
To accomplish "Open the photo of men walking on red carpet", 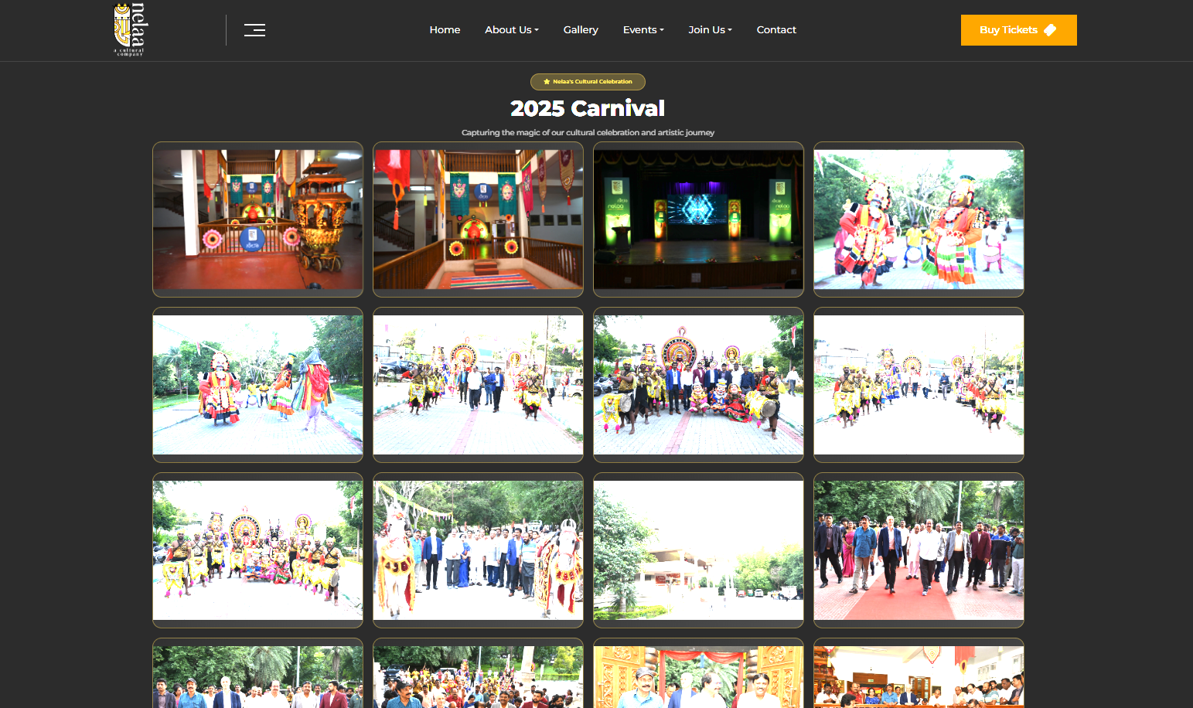I will (x=919, y=550).
